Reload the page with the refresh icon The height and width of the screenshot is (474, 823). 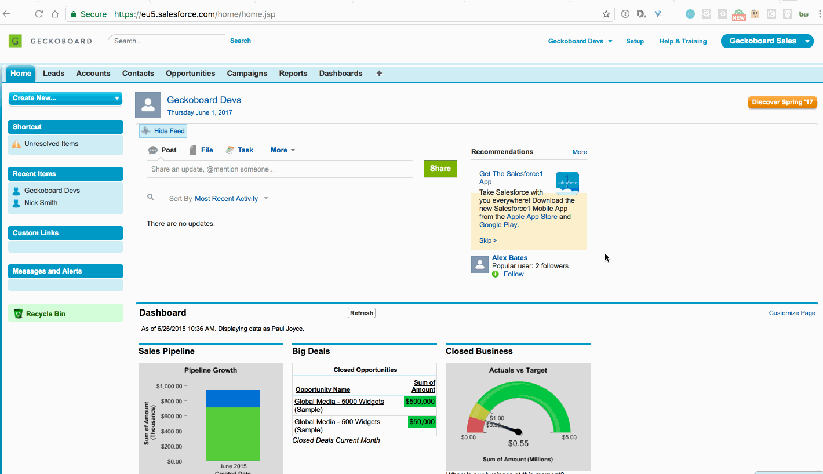pos(39,14)
